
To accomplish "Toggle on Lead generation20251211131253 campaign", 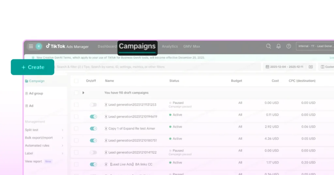I will [x=93, y=104].
